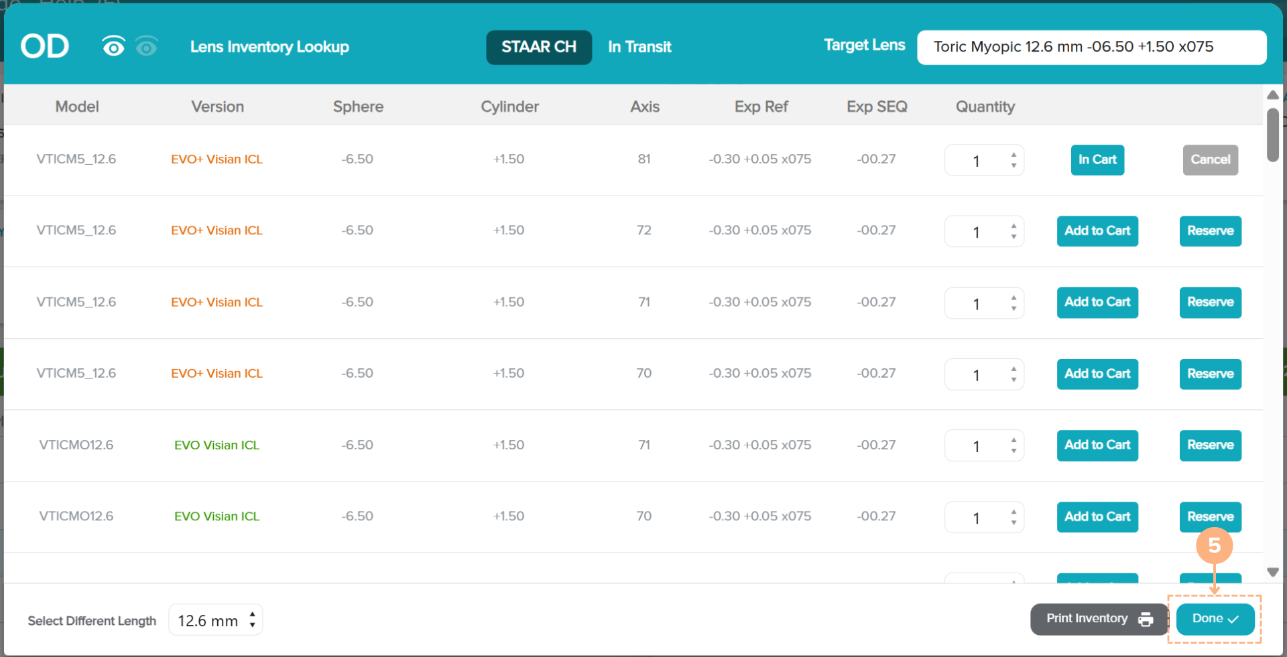Add EVO Visian ICL axis 71 to cart
This screenshot has width=1287, height=657.
pyautogui.click(x=1097, y=445)
